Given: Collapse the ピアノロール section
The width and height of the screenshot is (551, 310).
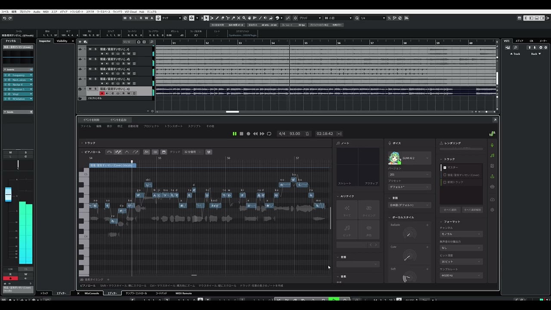Looking at the screenshot, I should [82, 152].
